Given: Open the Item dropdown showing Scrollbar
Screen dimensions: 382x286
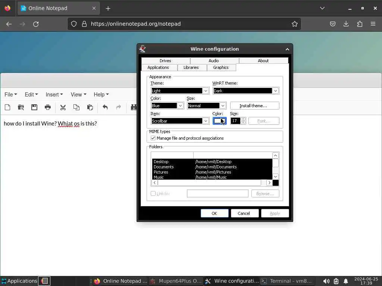Looking at the screenshot, I should (x=180, y=121).
